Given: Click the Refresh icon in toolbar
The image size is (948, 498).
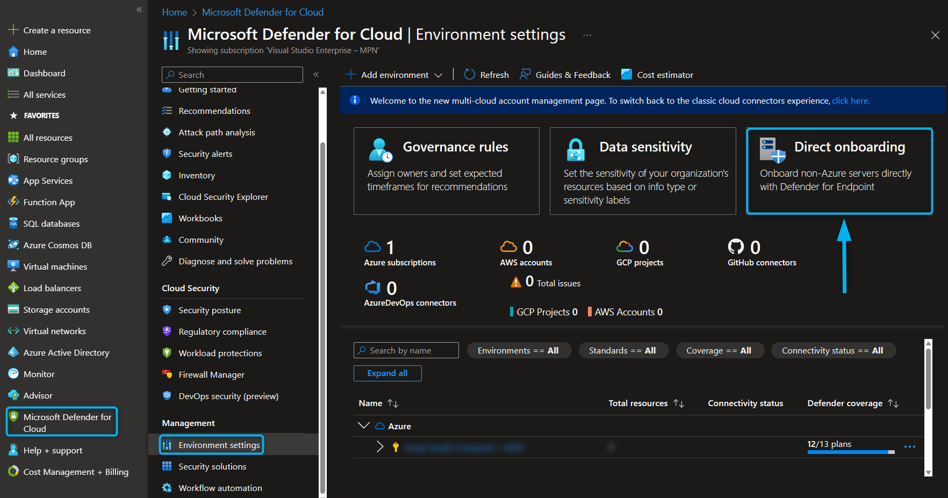Looking at the screenshot, I should pyautogui.click(x=469, y=75).
